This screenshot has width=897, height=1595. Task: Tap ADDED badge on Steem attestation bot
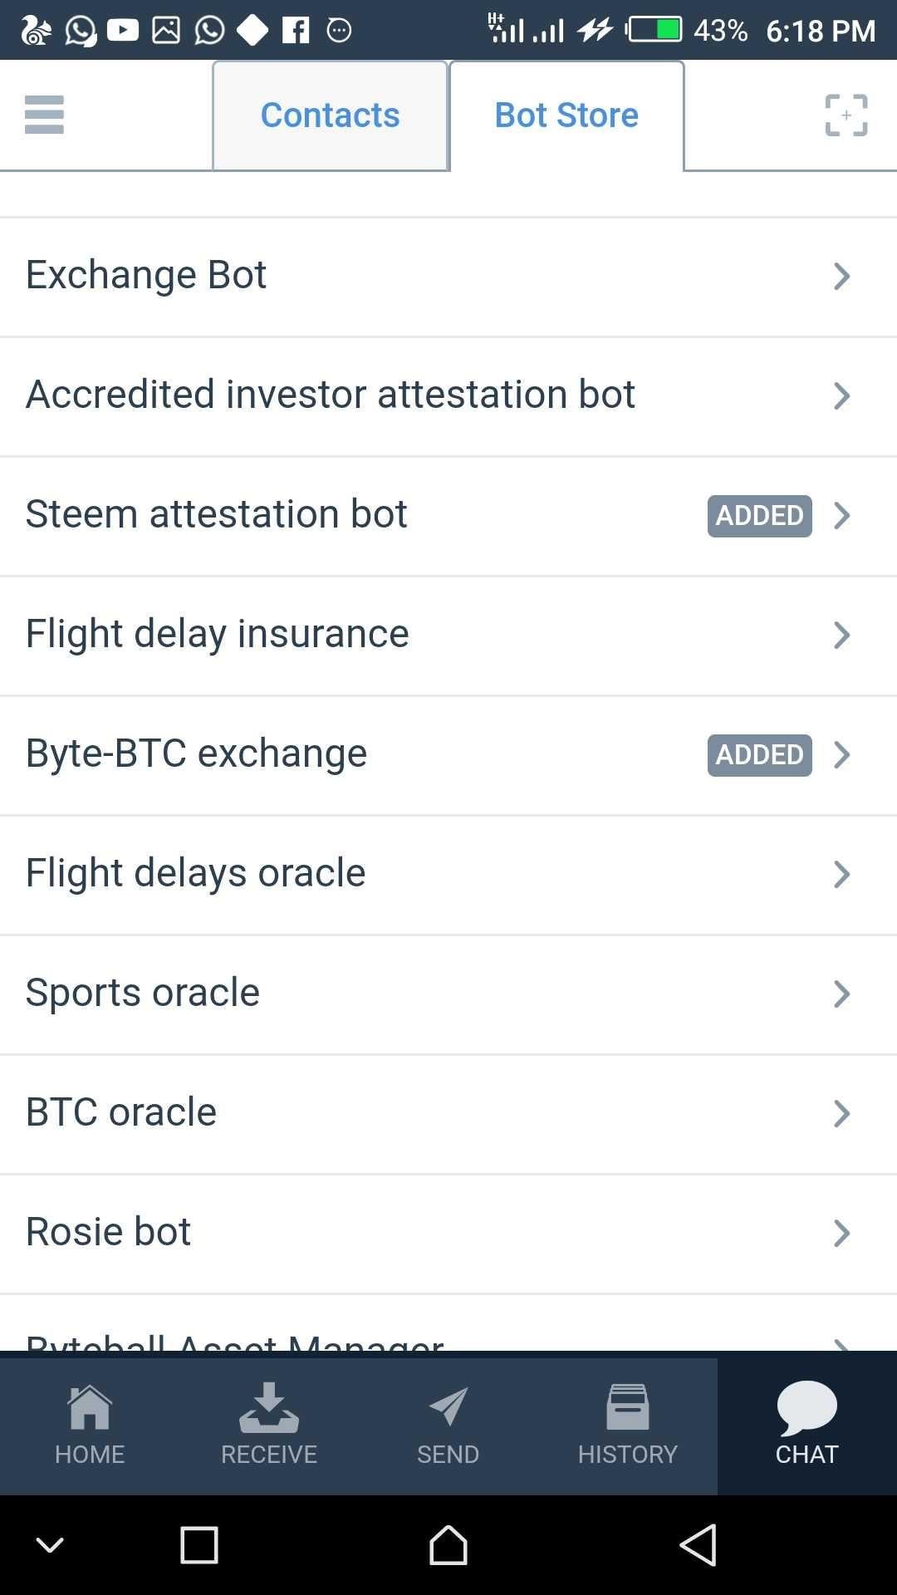coord(759,516)
